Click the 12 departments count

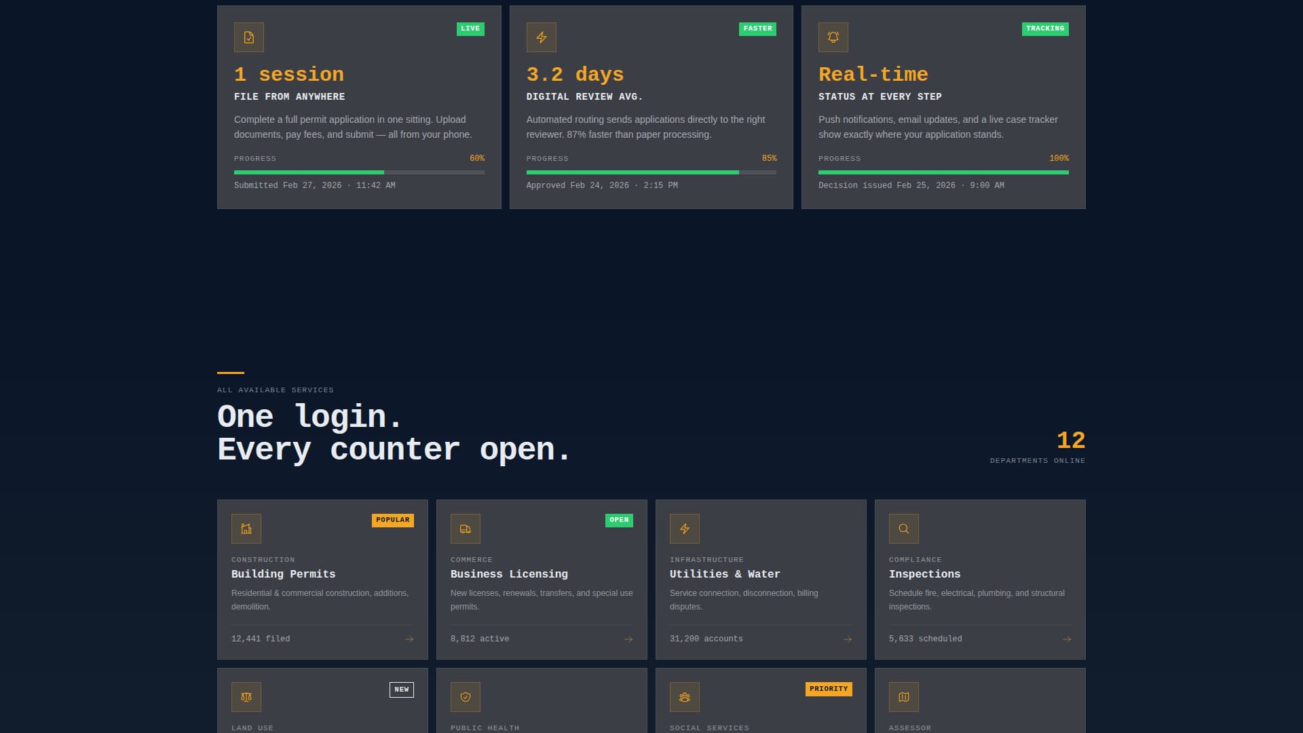click(1071, 440)
